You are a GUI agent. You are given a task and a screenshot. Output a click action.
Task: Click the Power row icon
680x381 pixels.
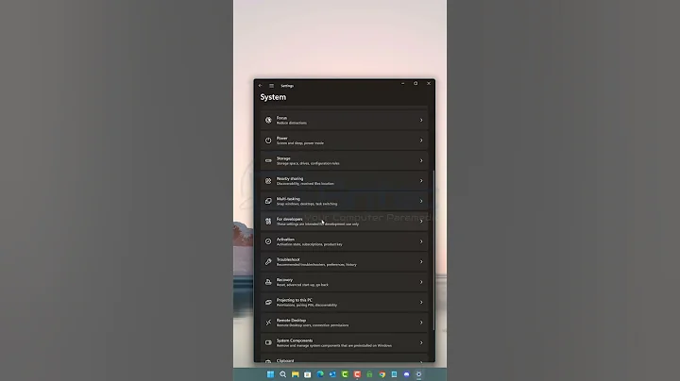(x=268, y=141)
